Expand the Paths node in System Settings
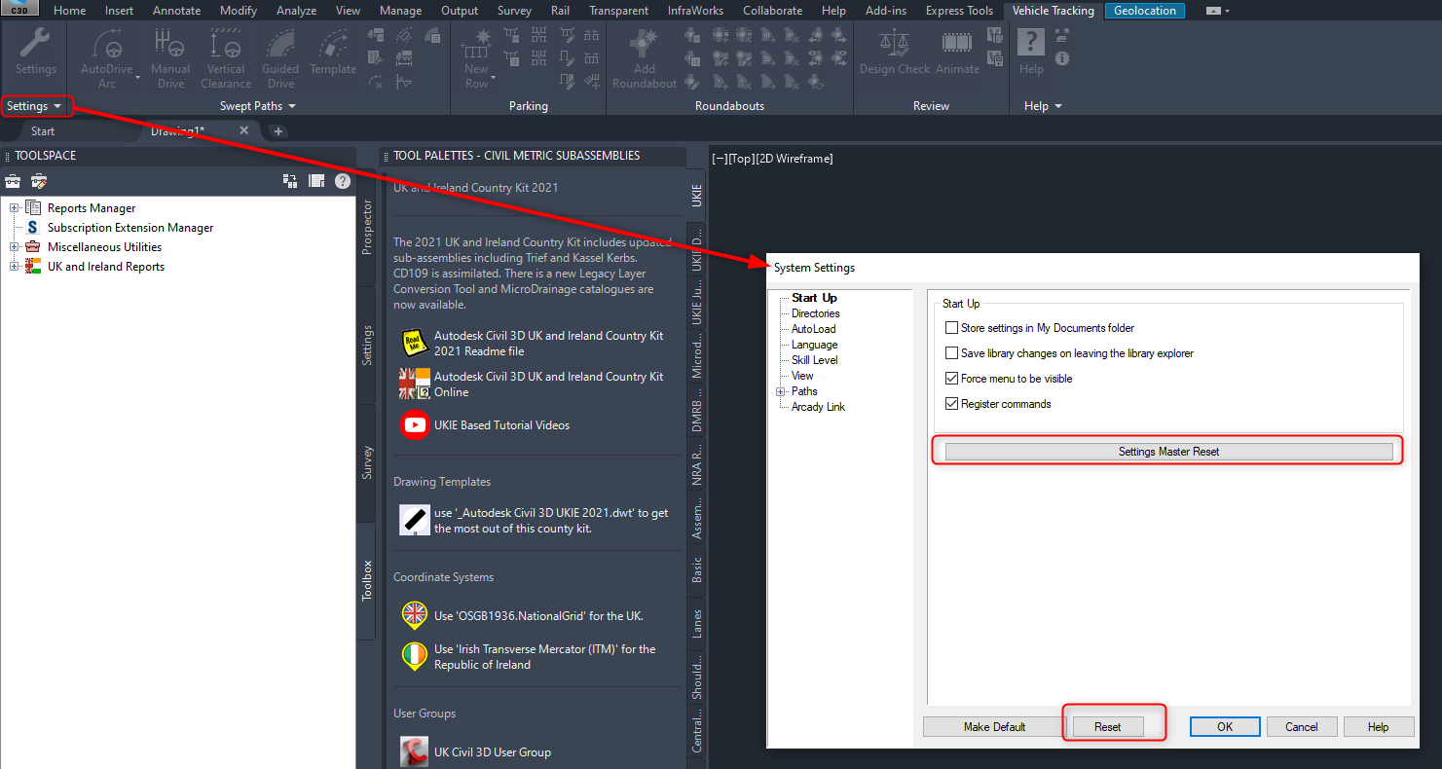 [781, 391]
